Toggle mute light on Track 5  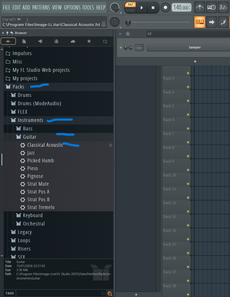click(188, 114)
